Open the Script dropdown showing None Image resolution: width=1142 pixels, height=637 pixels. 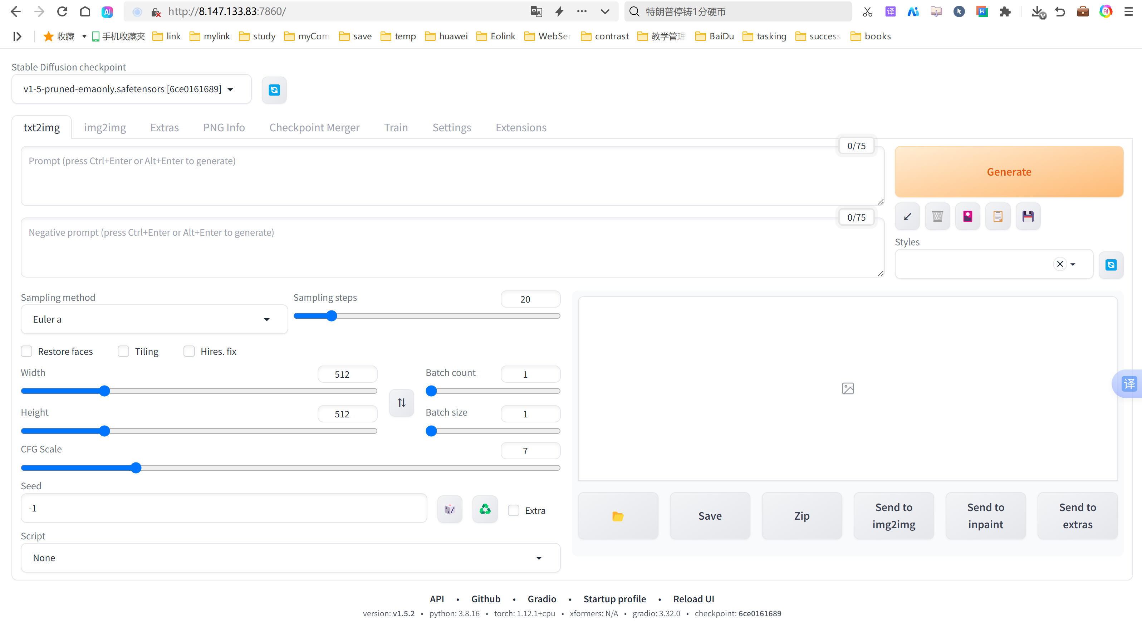click(x=290, y=558)
